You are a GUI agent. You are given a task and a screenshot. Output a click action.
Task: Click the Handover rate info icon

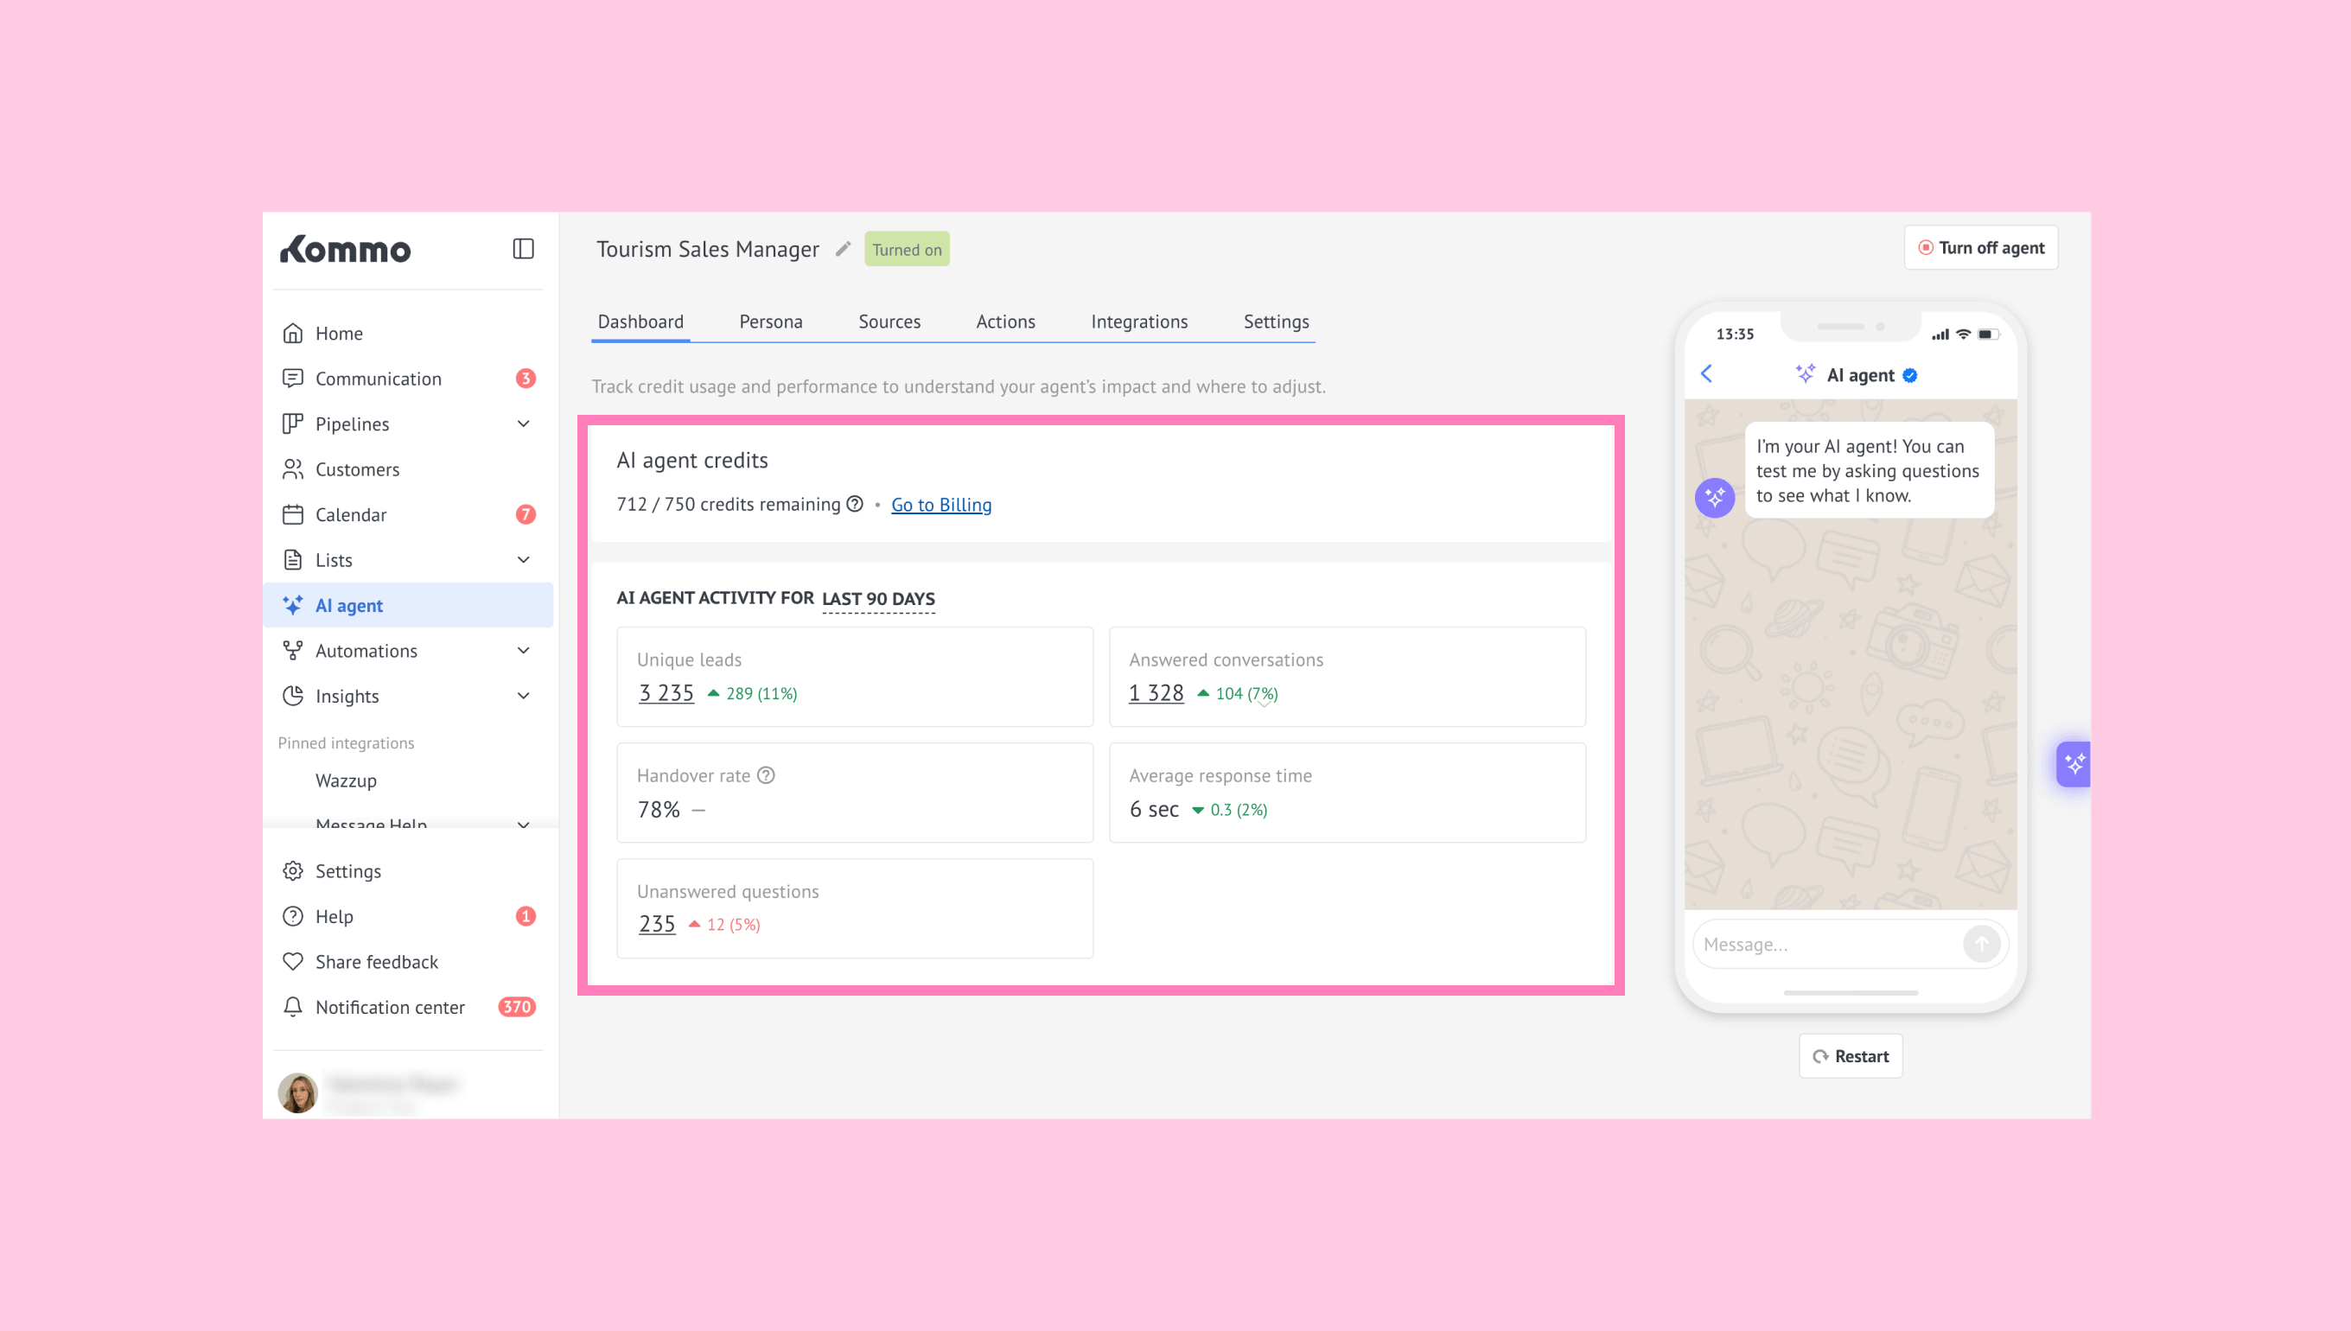click(x=766, y=775)
